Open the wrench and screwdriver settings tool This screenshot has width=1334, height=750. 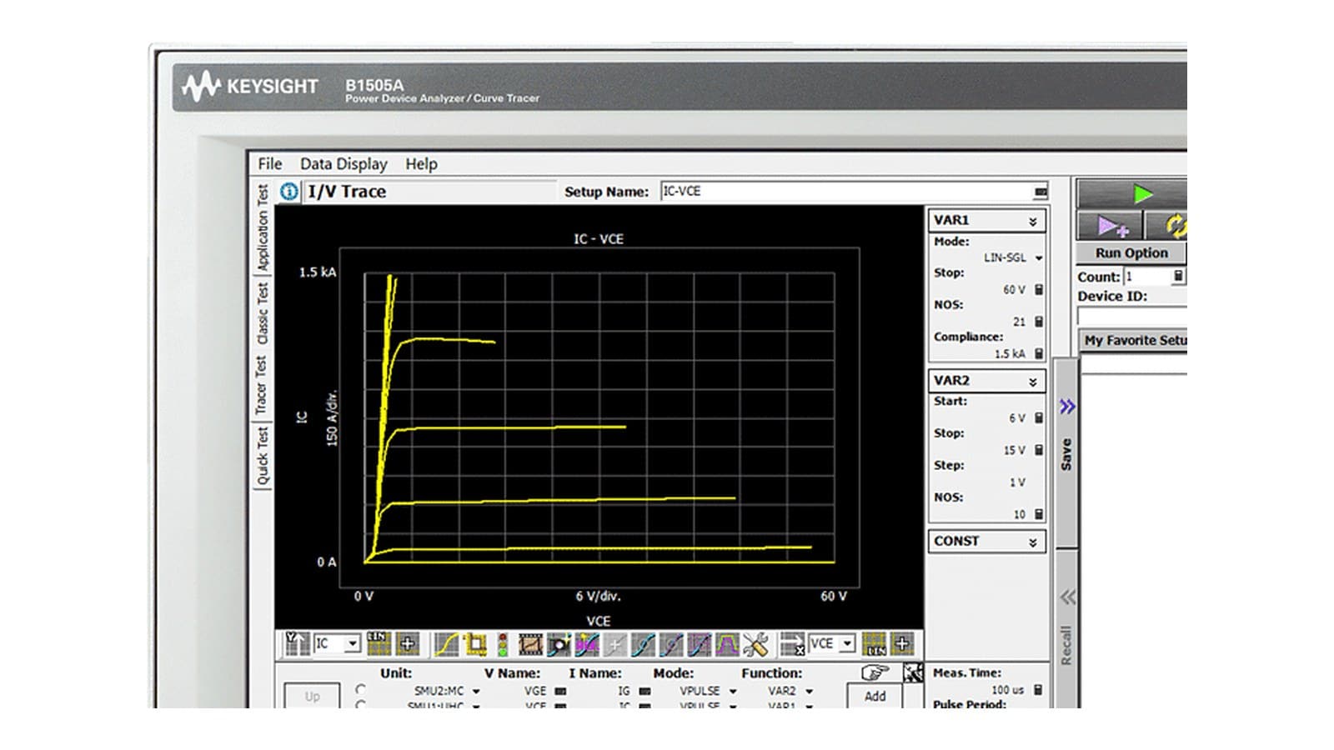[755, 644]
